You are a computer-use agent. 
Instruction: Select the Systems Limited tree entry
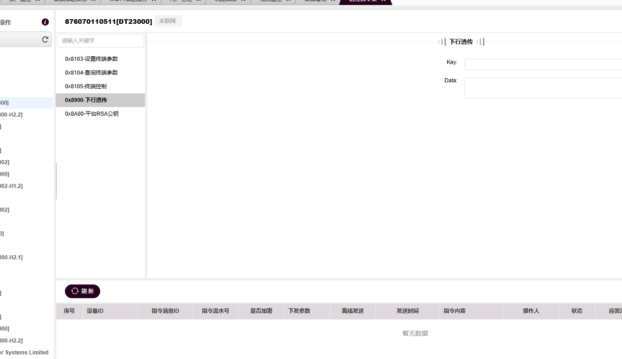point(24,353)
